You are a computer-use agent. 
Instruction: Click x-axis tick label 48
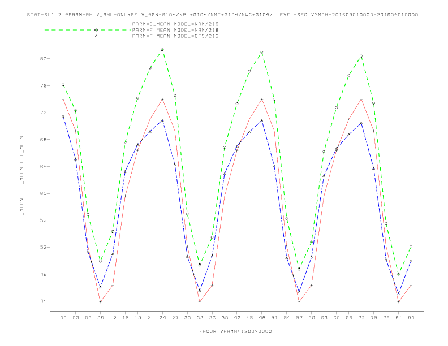coord(262,318)
